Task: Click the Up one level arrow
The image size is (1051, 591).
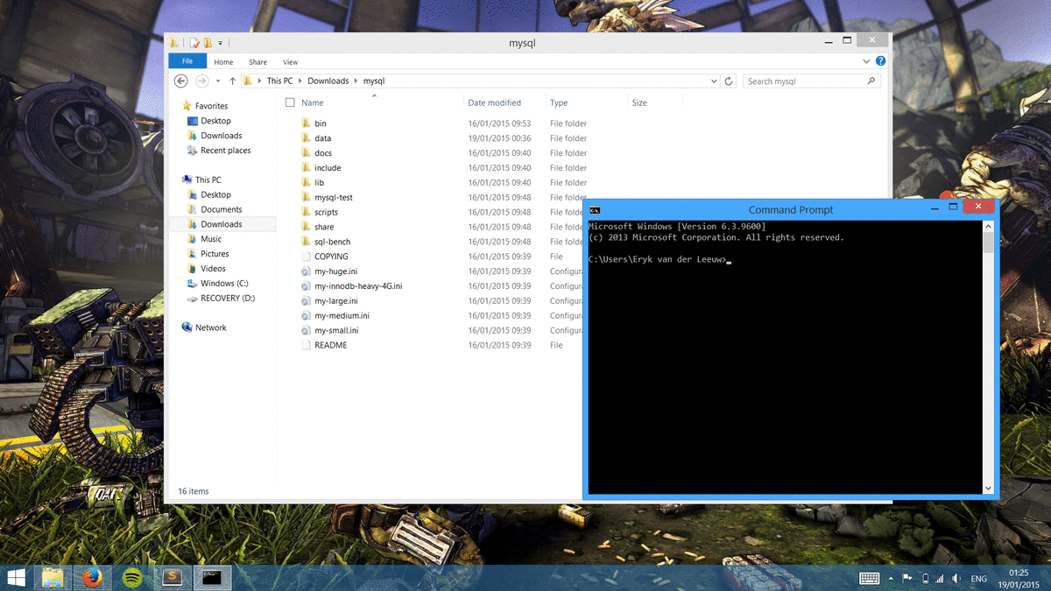Action: tap(232, 81)
